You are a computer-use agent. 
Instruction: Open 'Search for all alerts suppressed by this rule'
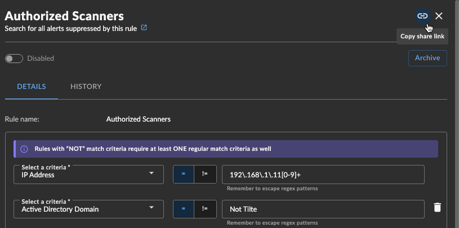click(71, 29)
